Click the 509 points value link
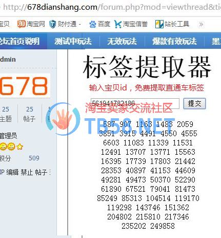 (34, 158)
